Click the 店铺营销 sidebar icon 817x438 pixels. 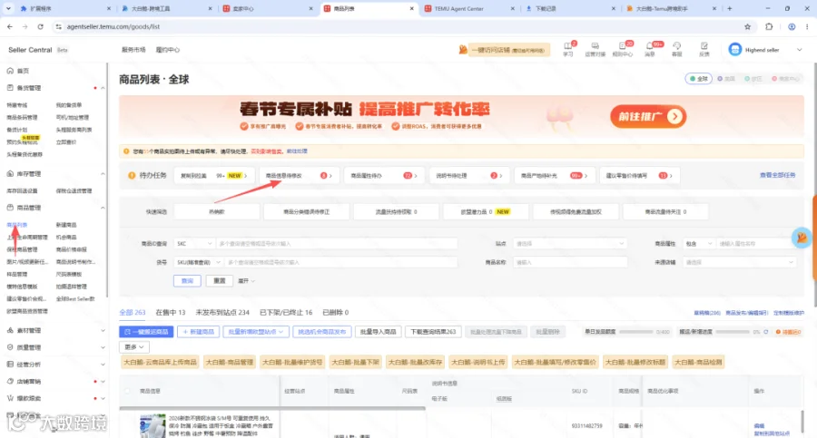(10, 381)
